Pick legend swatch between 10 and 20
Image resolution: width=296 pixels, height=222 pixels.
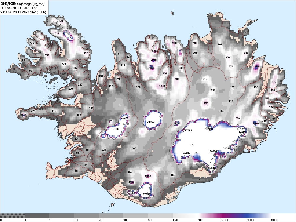click(x=86, y=215)
